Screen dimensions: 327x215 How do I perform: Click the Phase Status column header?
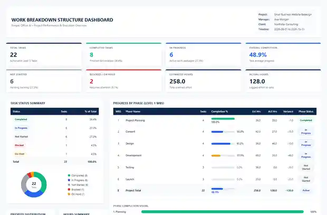click(306, 111)
